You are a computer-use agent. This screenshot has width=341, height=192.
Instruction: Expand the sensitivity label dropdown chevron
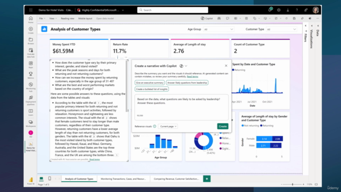[123, 10]
